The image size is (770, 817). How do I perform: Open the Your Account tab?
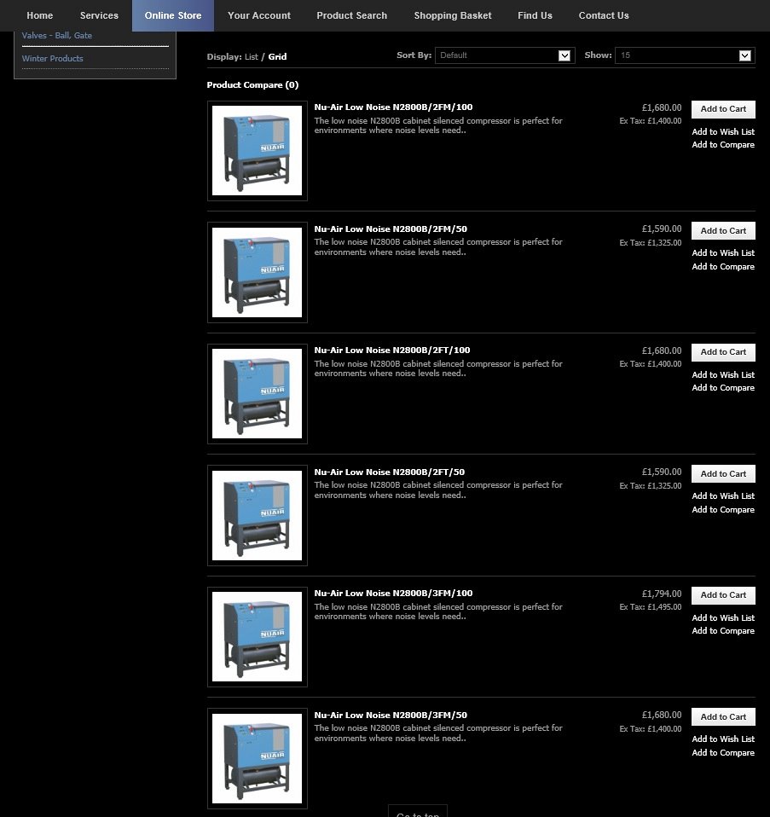point(258,15)
